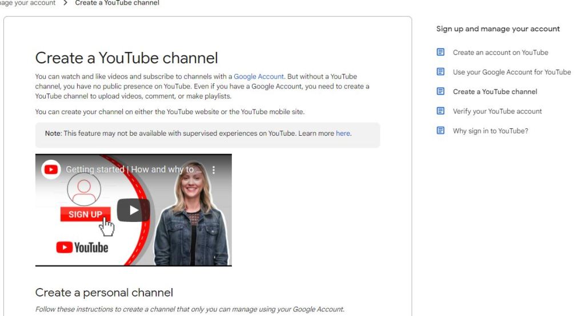This screenshot has width=585, height=316.
Task: Open 'Create an account on YouTube' article
Action: pyautogui.click(x=500, y=52)
